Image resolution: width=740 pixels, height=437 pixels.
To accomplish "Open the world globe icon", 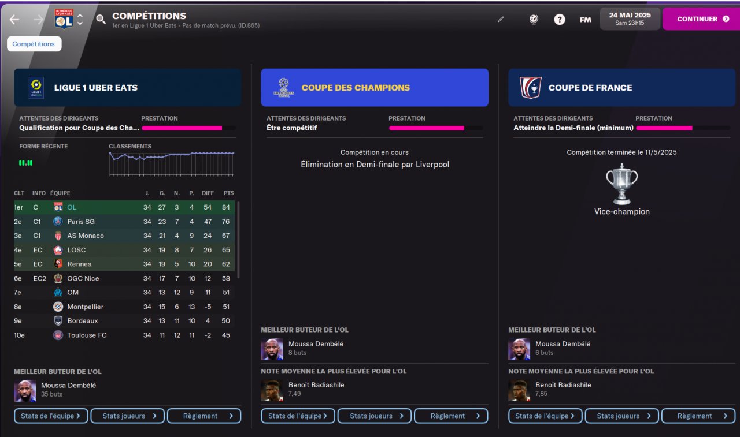I will pos(534,19).
